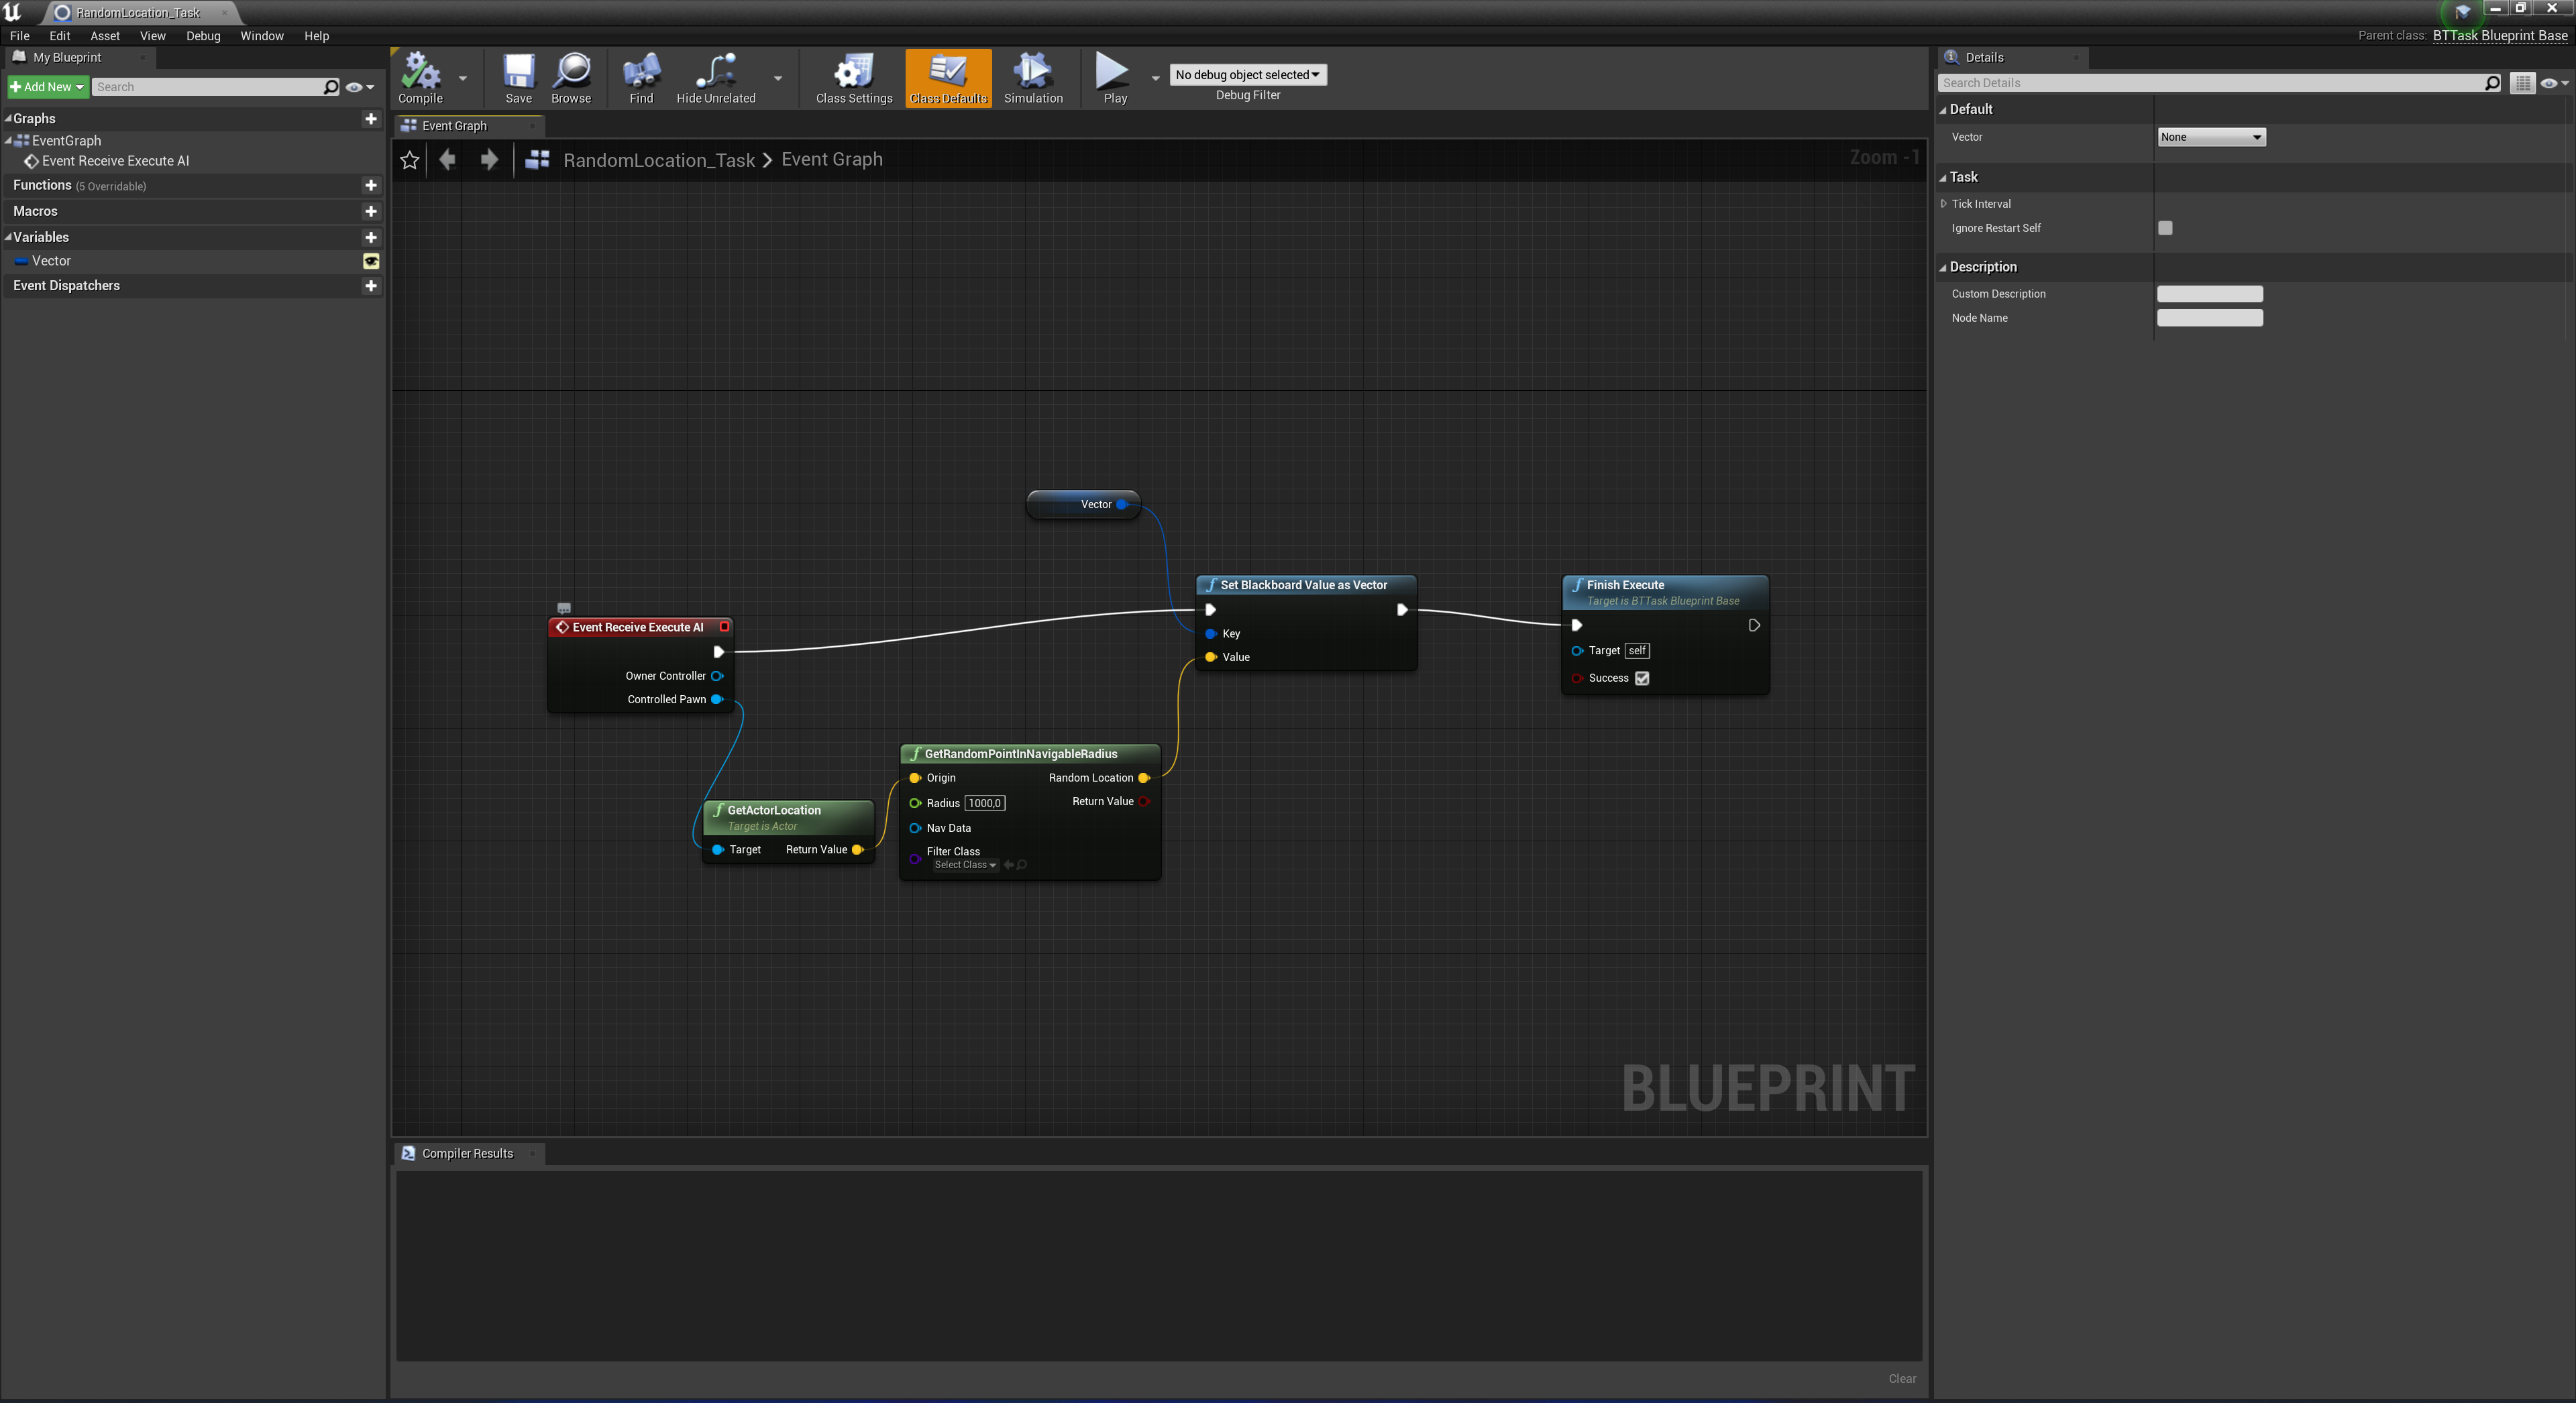Select the Vector variable in My Blueprint
Image resolution: width=2576 pixels, height=1403 pixels.
click(x=51, y=262)
